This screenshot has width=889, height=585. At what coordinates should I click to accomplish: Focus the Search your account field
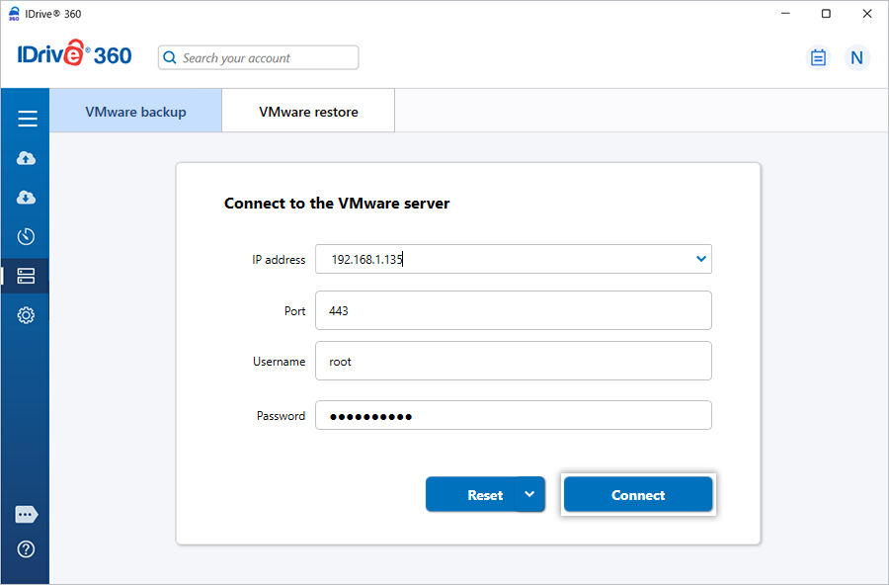pyautogui.click(x=258, y=57)
